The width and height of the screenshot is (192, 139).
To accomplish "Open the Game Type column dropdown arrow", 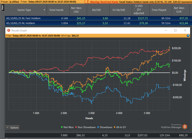I will [44, 10].
